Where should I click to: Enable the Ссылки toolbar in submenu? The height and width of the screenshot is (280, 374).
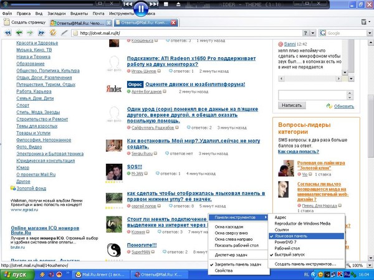[x=306, y=230]
